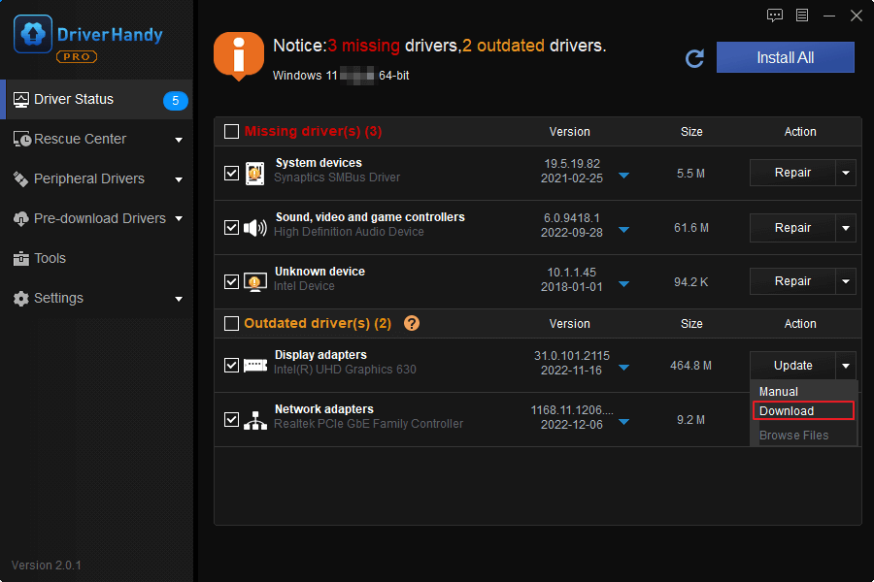Choose Download from the Update dropdown
Screen dimensions: 874x582
[803, 410]
